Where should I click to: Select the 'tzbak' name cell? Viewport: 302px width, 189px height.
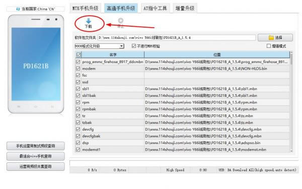[113, 122]
